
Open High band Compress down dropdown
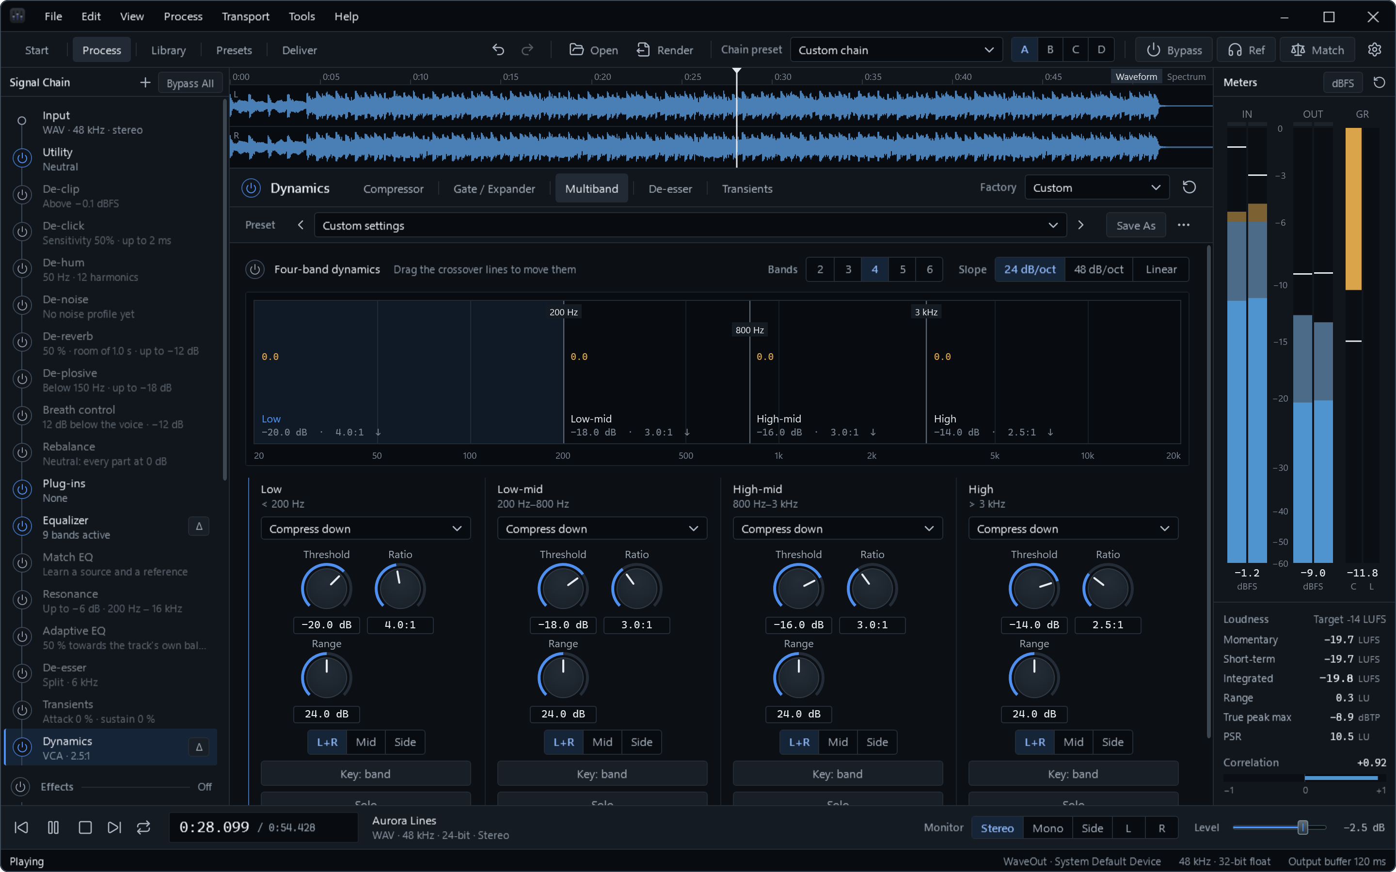[x=1073, y=528]
